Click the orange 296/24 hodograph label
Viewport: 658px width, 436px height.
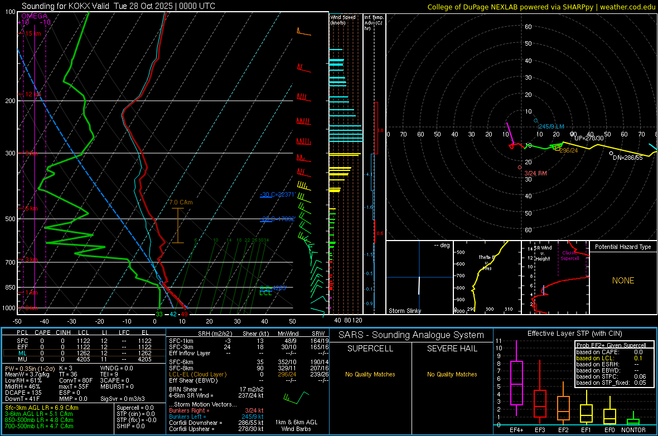569,150
